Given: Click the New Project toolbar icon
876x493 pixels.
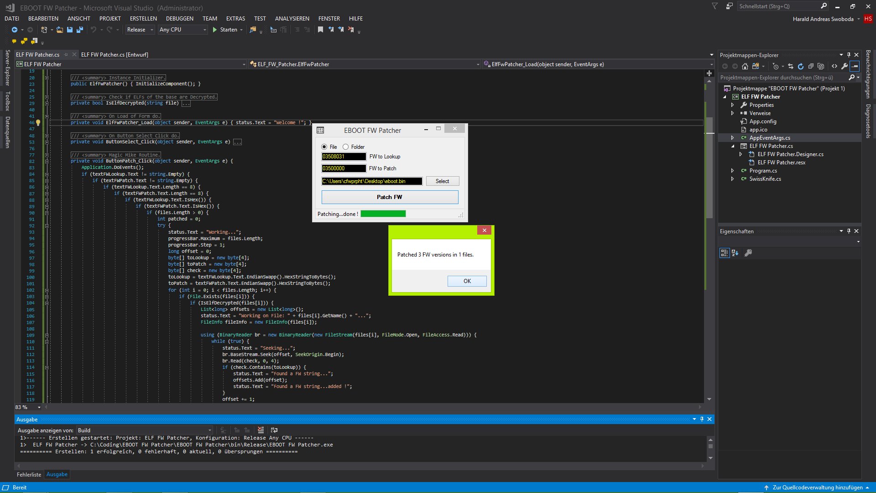Looking at the screenshot, I should [x=44, y=30].
